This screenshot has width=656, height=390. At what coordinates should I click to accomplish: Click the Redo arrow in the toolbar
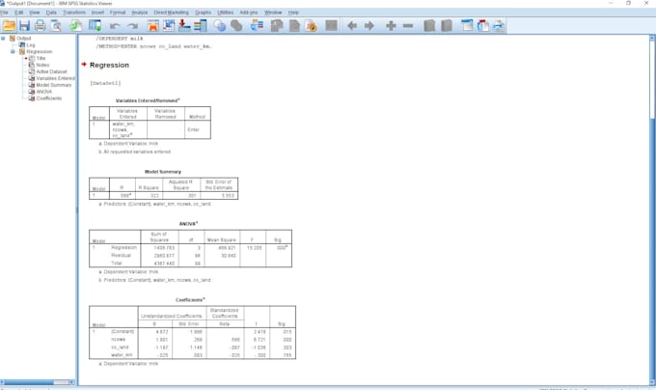click(x=132, y=26)
